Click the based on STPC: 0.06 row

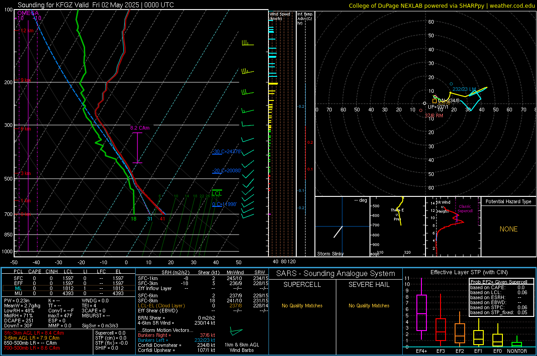tap(499, 307)
